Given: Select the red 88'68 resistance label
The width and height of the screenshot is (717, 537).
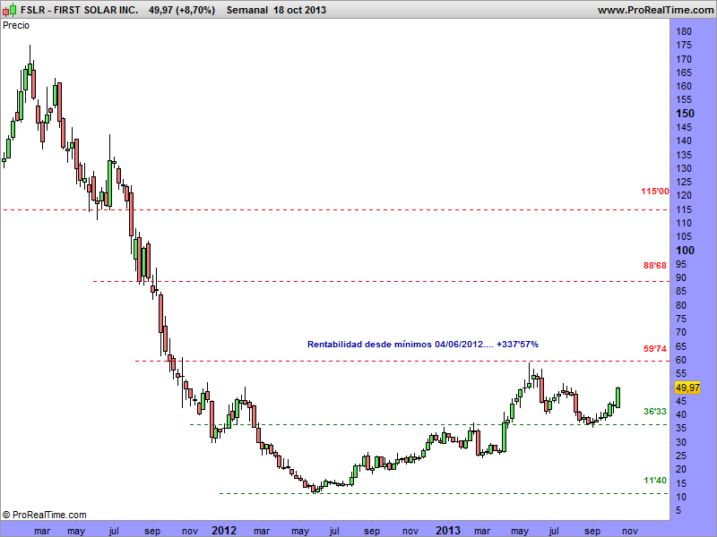Looking at the screenshot, I should point(655,265).
